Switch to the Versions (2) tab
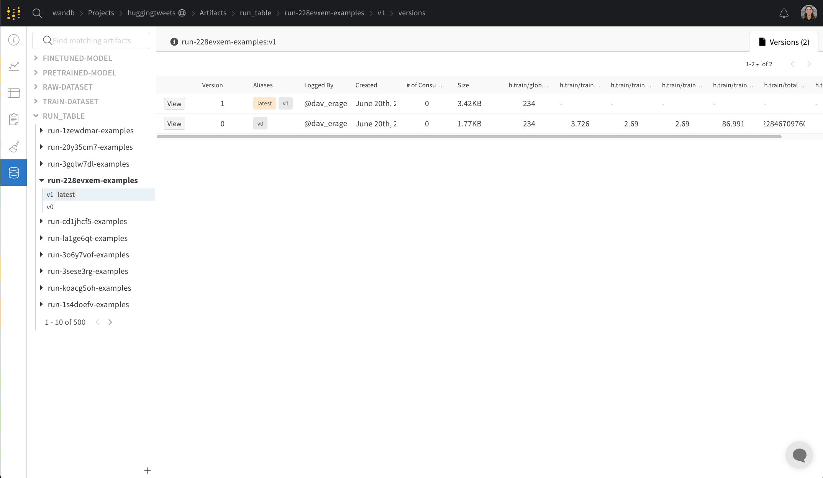 click(x=784, y=42)
